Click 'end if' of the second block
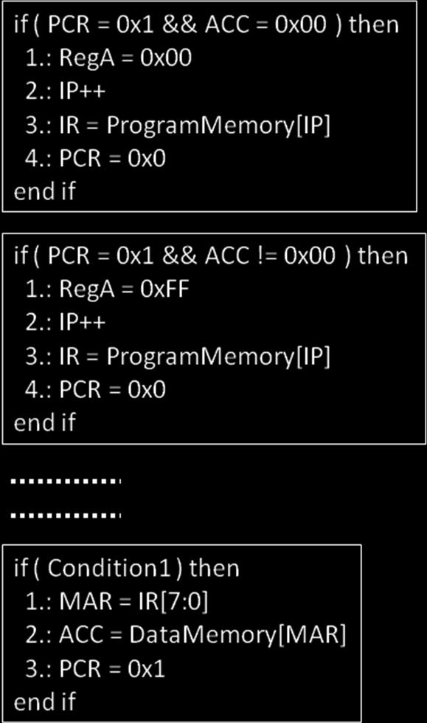 click(x=44, y=422)
